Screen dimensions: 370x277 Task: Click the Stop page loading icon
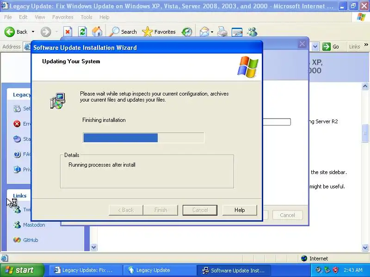(68, 32)
